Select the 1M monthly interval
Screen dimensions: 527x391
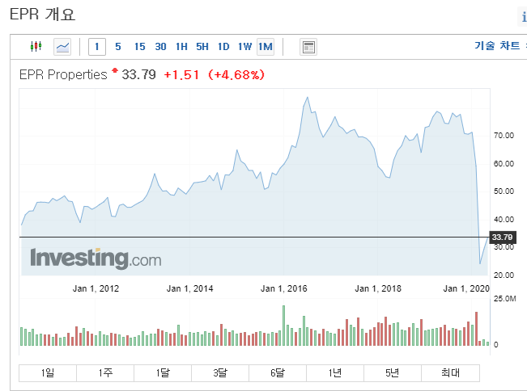(x=266, y=47)
